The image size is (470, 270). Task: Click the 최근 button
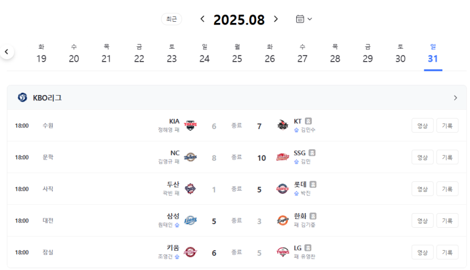172,19
